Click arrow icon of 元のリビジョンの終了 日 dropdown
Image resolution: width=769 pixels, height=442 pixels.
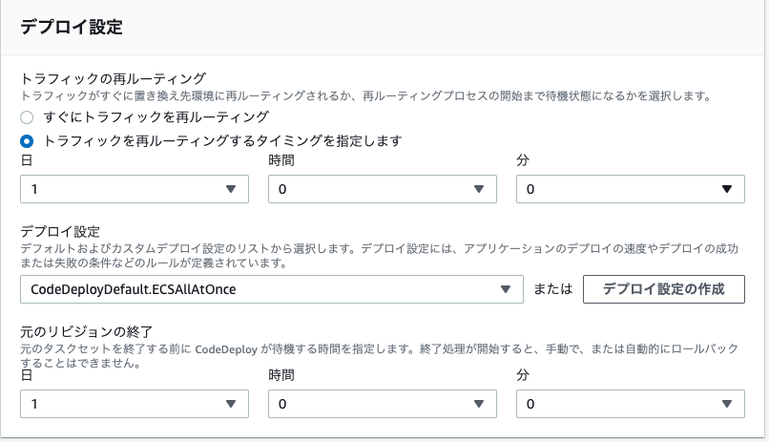pos(231,405)
